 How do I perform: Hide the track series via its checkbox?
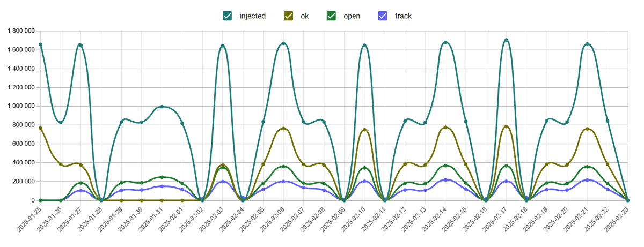point(383,16)
